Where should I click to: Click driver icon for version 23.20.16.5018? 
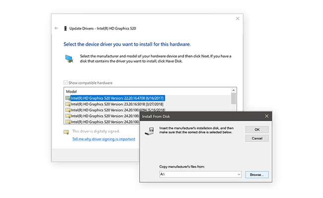(x=68, y=104)
